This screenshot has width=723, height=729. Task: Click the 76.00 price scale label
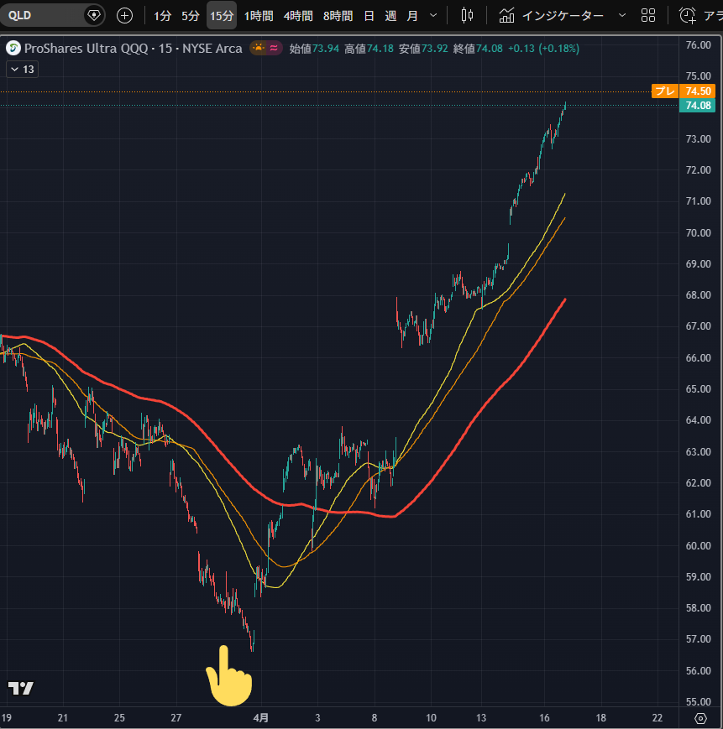click(x=699, y=45)
